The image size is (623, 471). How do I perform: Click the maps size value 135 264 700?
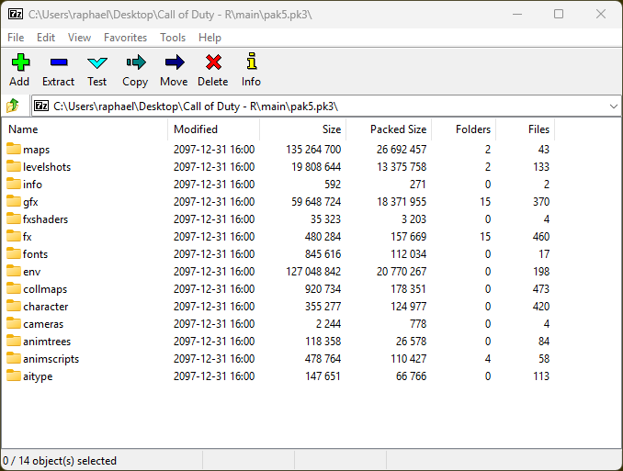coord(313,150)
